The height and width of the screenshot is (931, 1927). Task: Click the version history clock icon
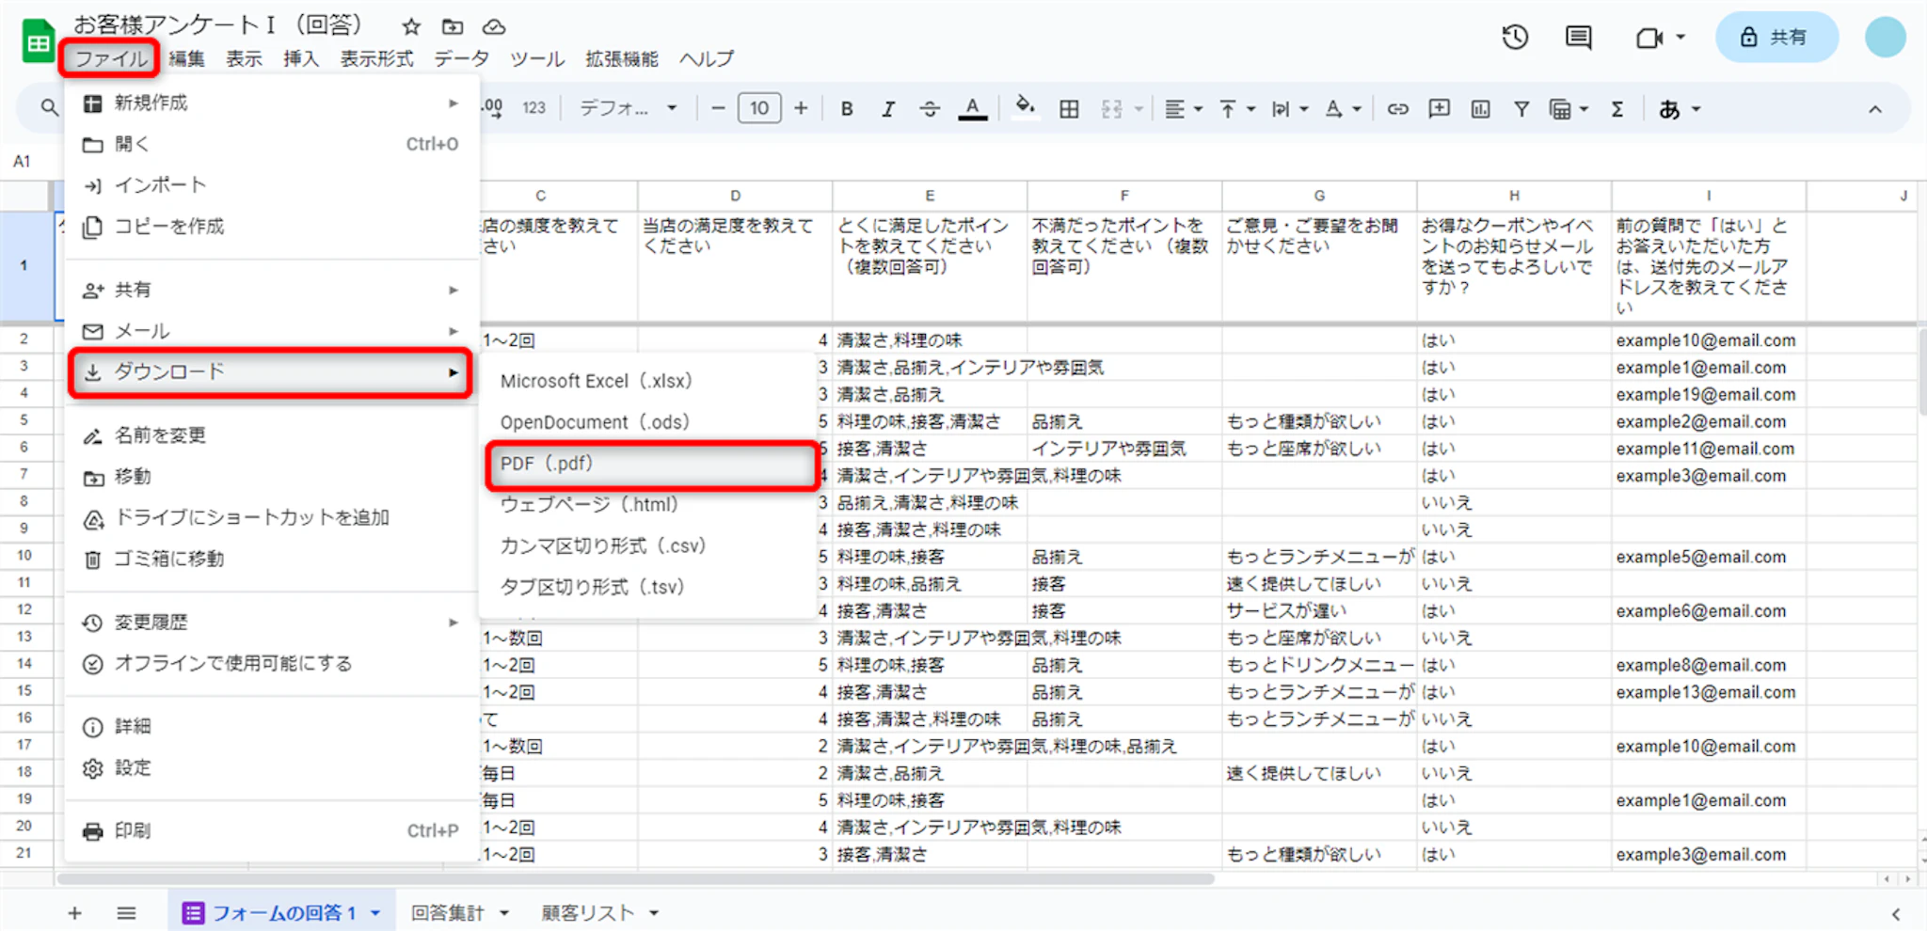click(1514, 38)
